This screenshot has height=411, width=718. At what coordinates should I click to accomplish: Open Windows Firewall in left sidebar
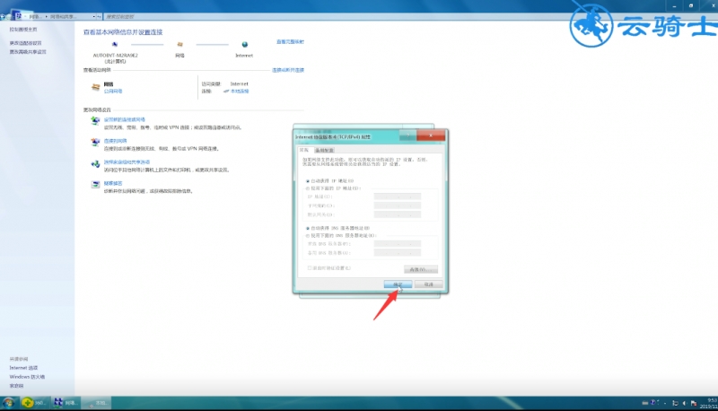[27, 377]
